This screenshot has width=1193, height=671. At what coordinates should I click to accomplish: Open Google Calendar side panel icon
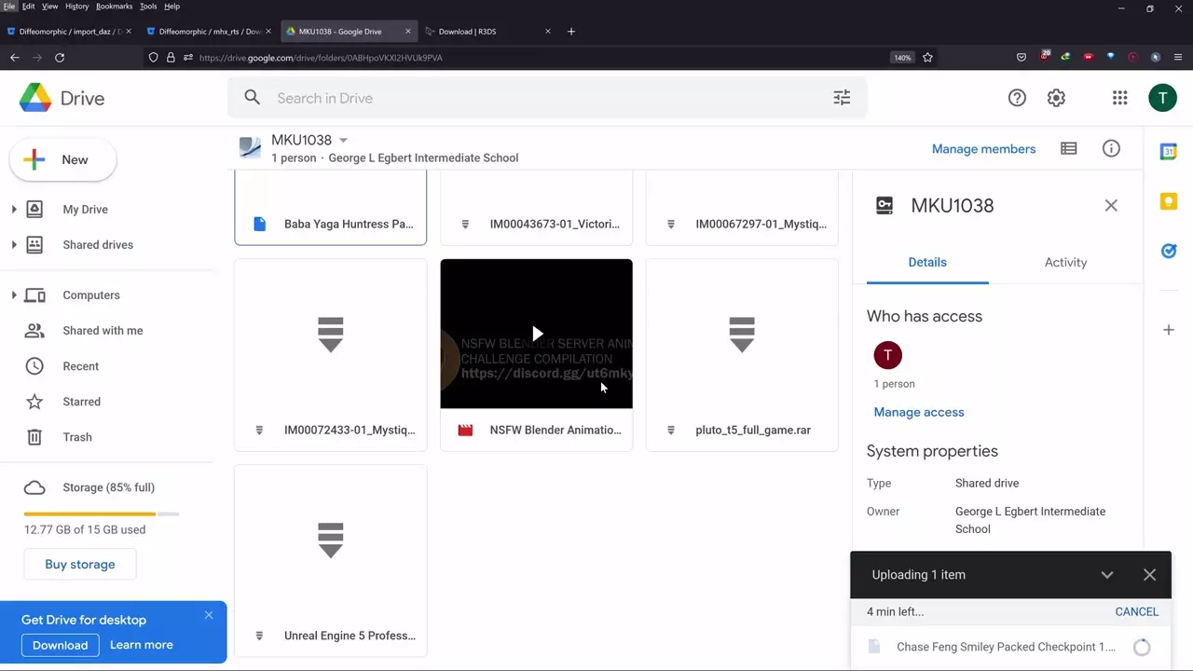tap(1168, 152)
